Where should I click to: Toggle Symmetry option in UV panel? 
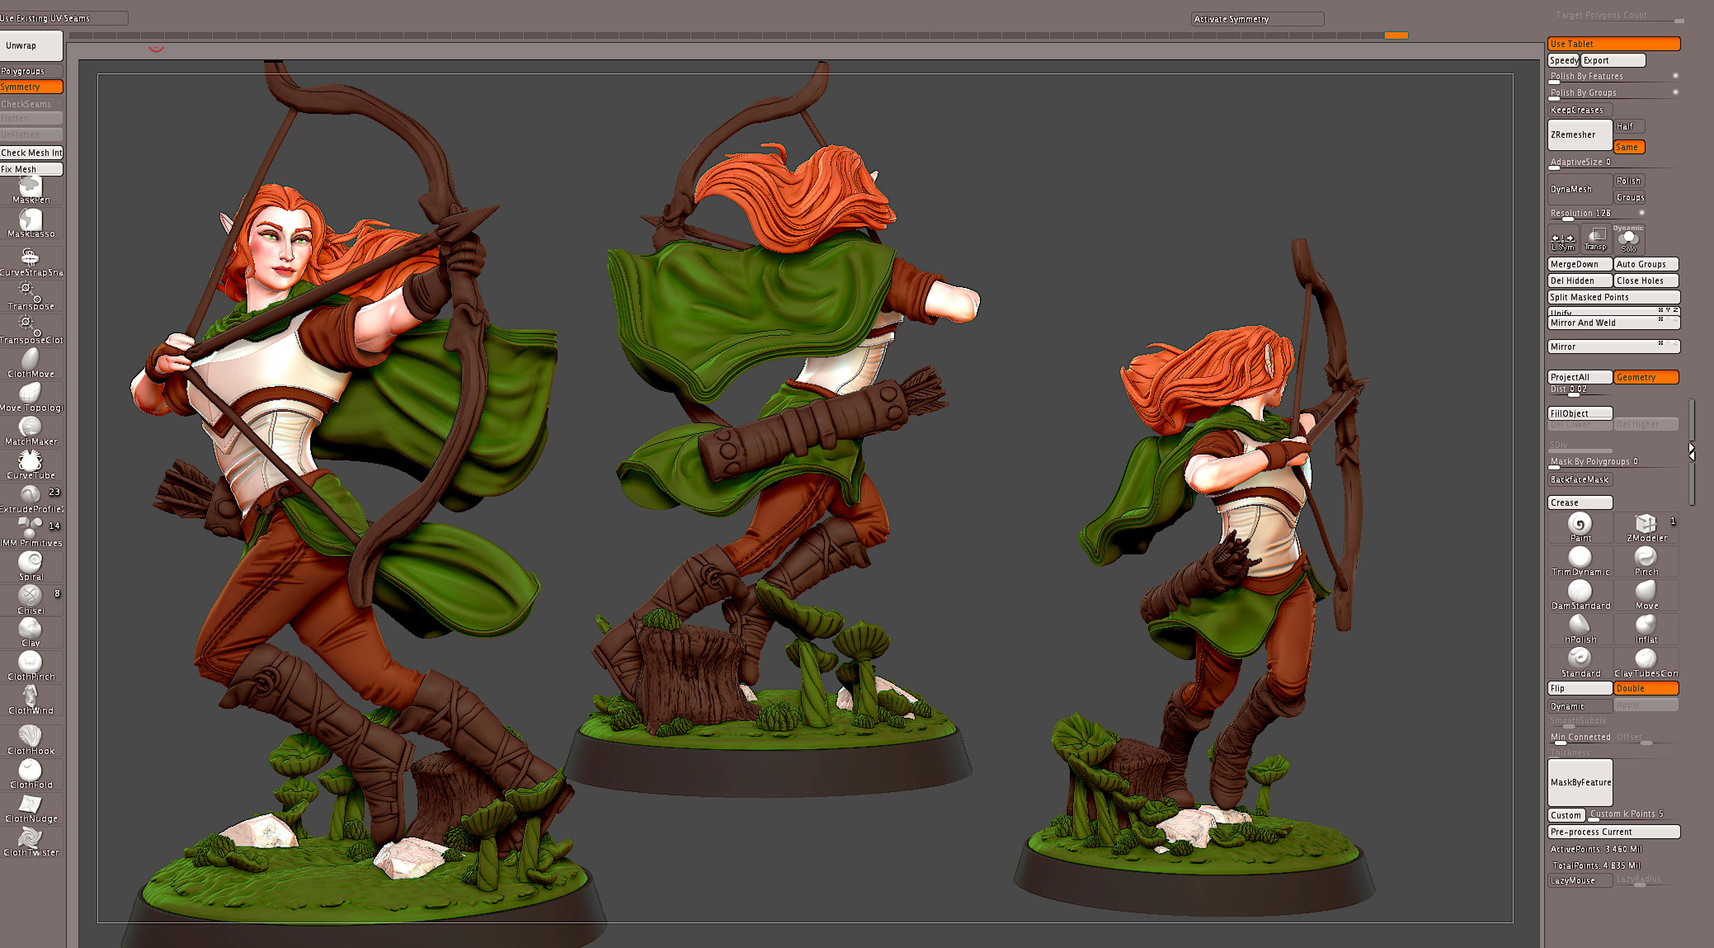coord(31,87)
